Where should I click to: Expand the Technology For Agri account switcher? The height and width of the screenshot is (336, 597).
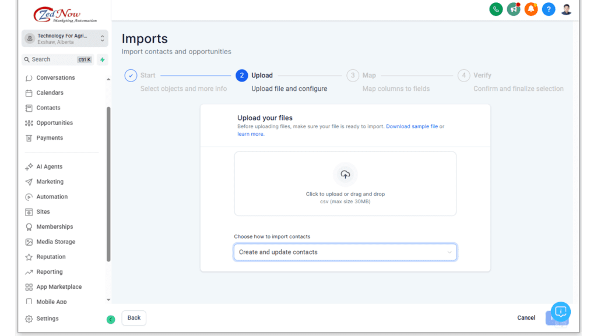pyautogui.click(x=64, y=39)
